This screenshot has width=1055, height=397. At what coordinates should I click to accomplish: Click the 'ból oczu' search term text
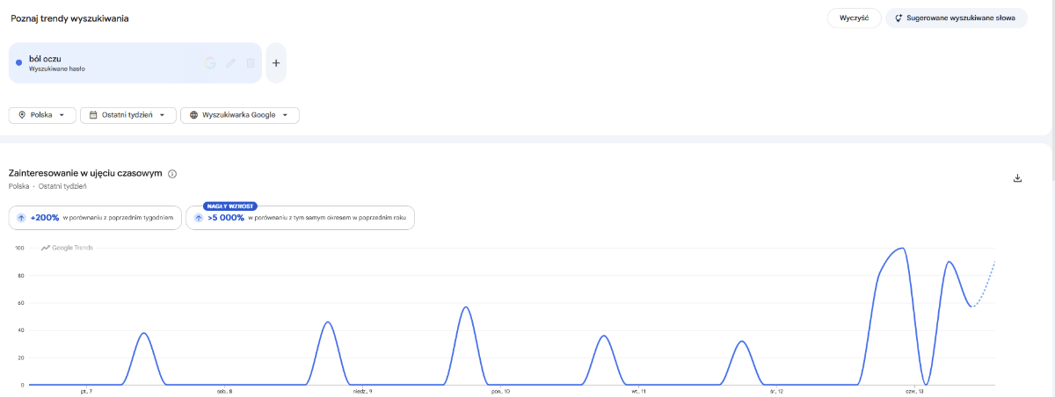coord(45,59)
